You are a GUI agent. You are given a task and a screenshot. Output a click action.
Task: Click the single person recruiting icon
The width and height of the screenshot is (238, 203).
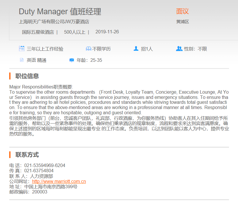pos(136,49)
